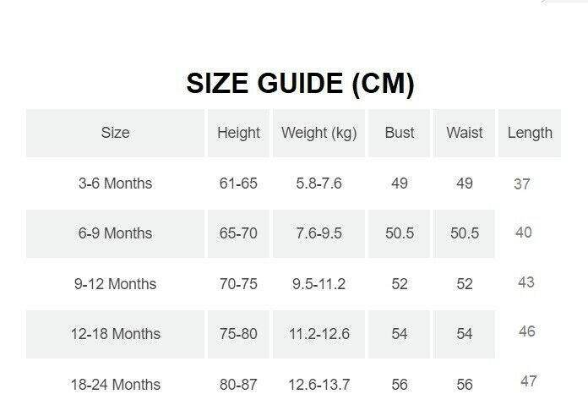The width and height of the screenshot is (588, 416).
Task: Click the height value 75-80
Action: coord(238,334)
